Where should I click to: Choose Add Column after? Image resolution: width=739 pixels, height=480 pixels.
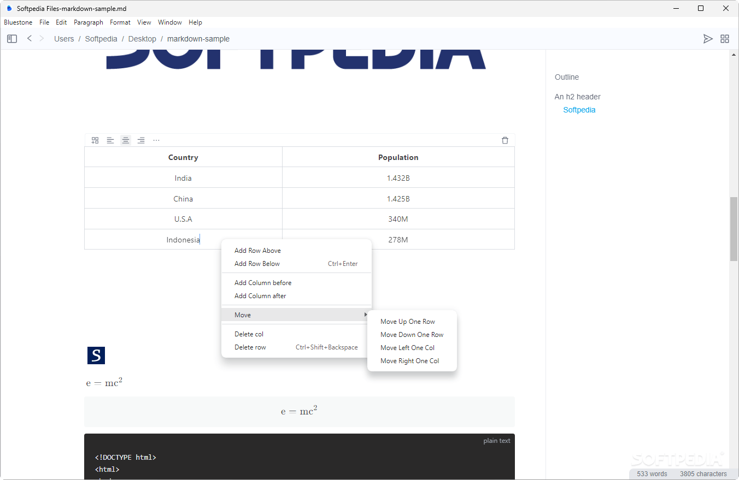click(x=296, y=296)
